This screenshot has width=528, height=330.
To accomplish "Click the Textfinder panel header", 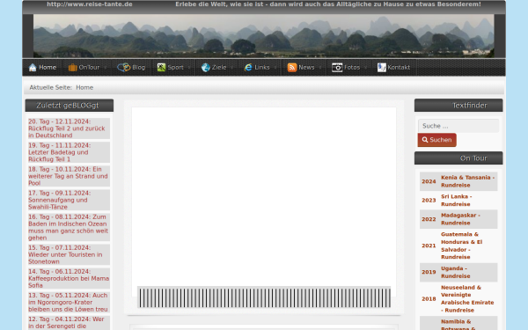I will [458, 106].
